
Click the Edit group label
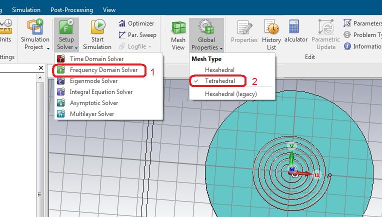[x=310, y=56]
